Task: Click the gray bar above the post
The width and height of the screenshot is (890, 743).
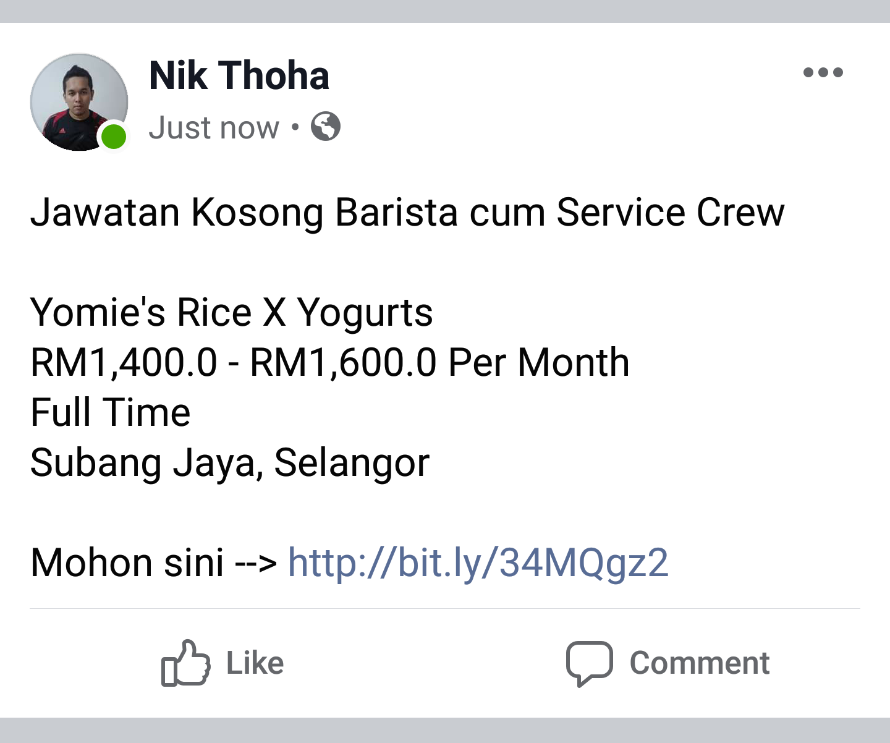Action: 445,11
